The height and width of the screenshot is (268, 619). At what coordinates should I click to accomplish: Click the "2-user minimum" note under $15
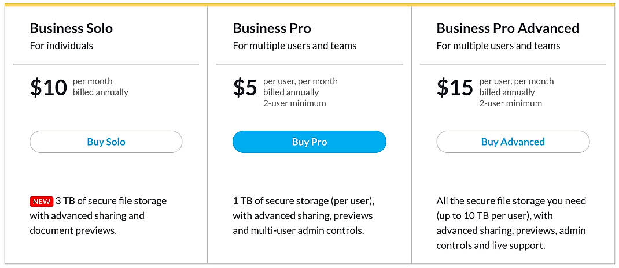[x=511, y=103]
